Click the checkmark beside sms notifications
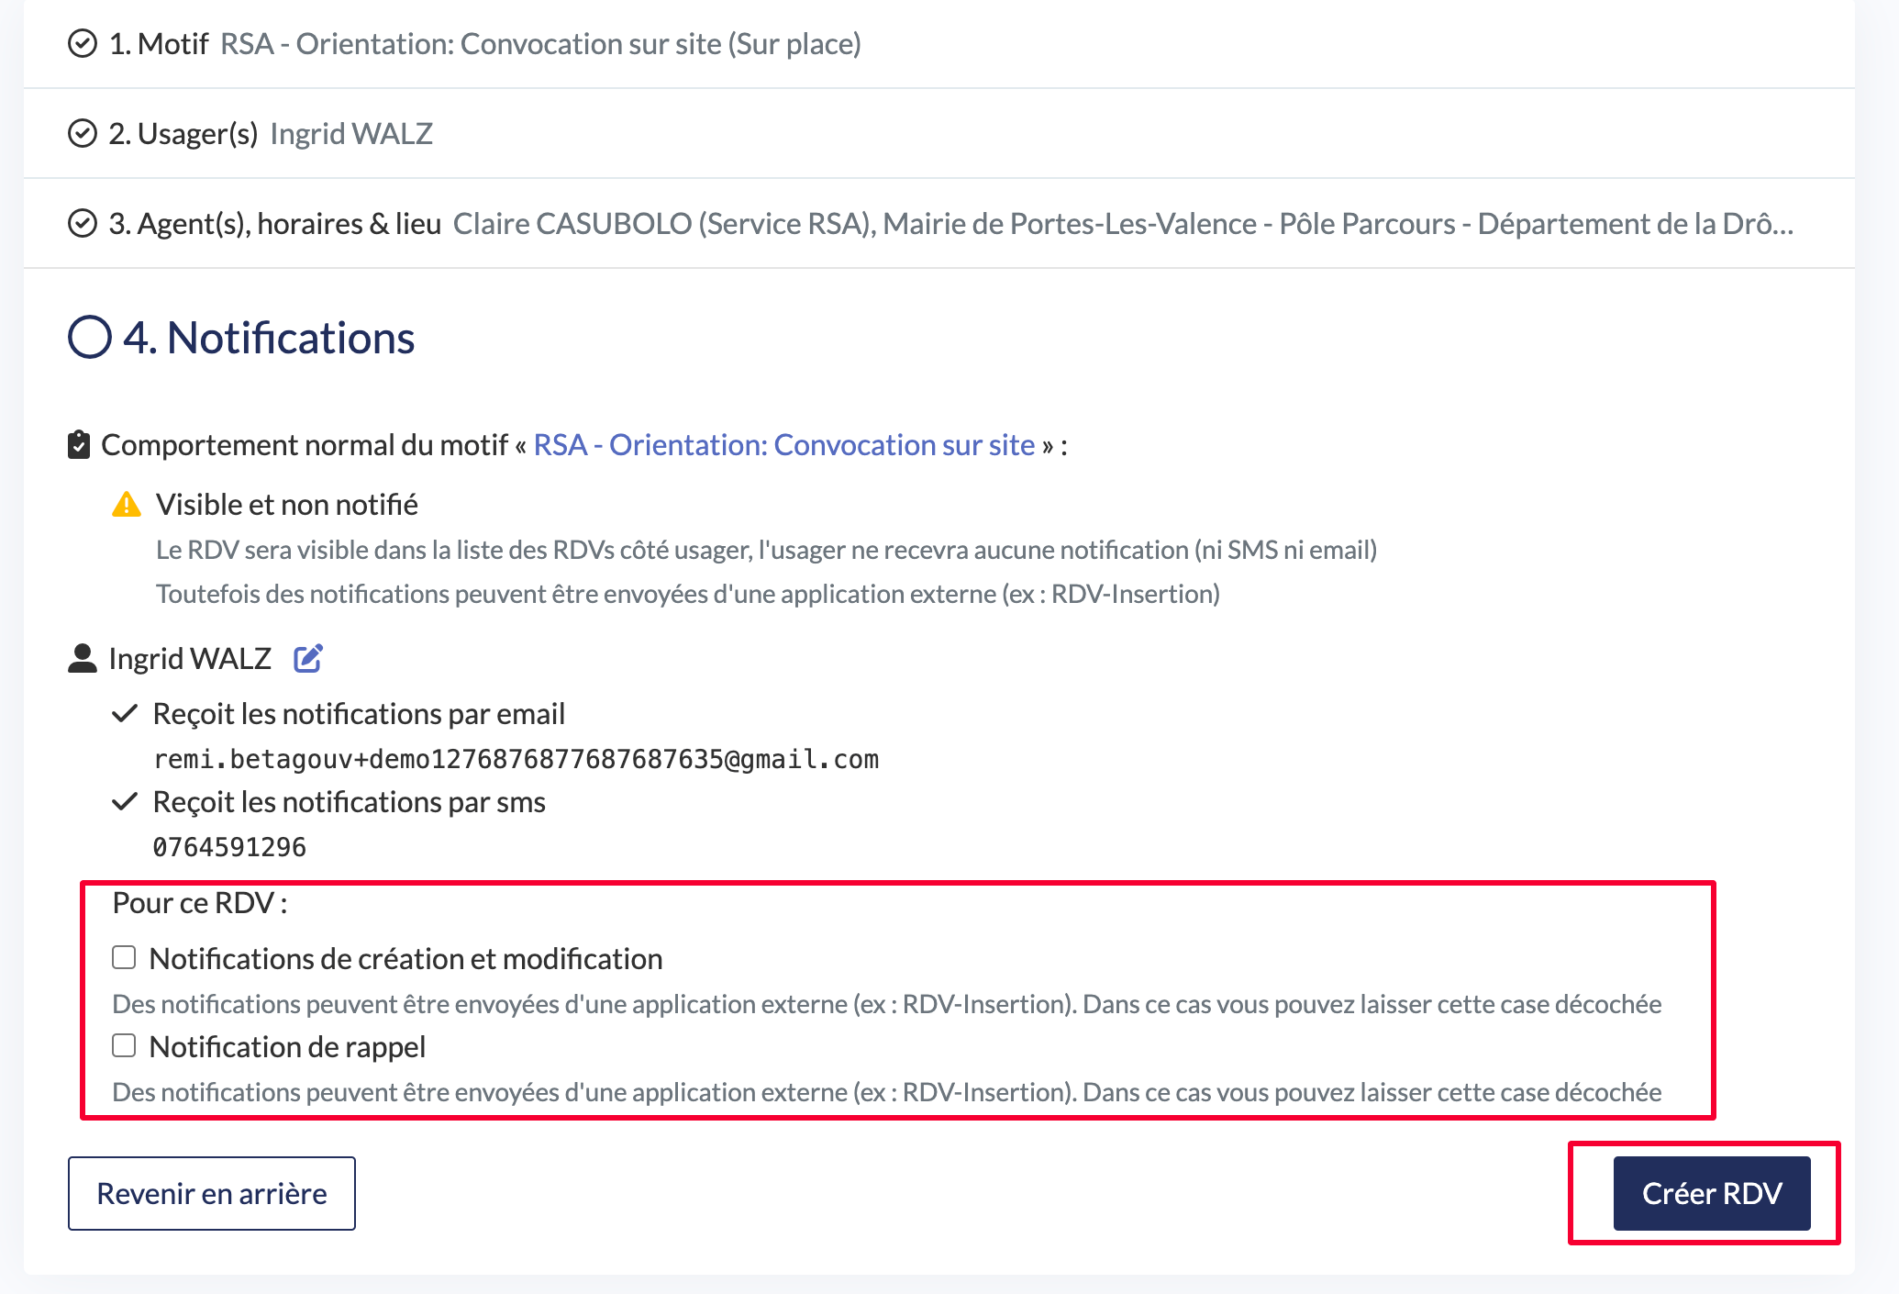The width and height of the screenshot is (1899, 1294). [x=125, y=801]
